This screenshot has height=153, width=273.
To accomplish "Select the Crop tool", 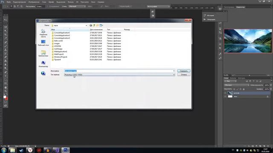I will 6,35.
